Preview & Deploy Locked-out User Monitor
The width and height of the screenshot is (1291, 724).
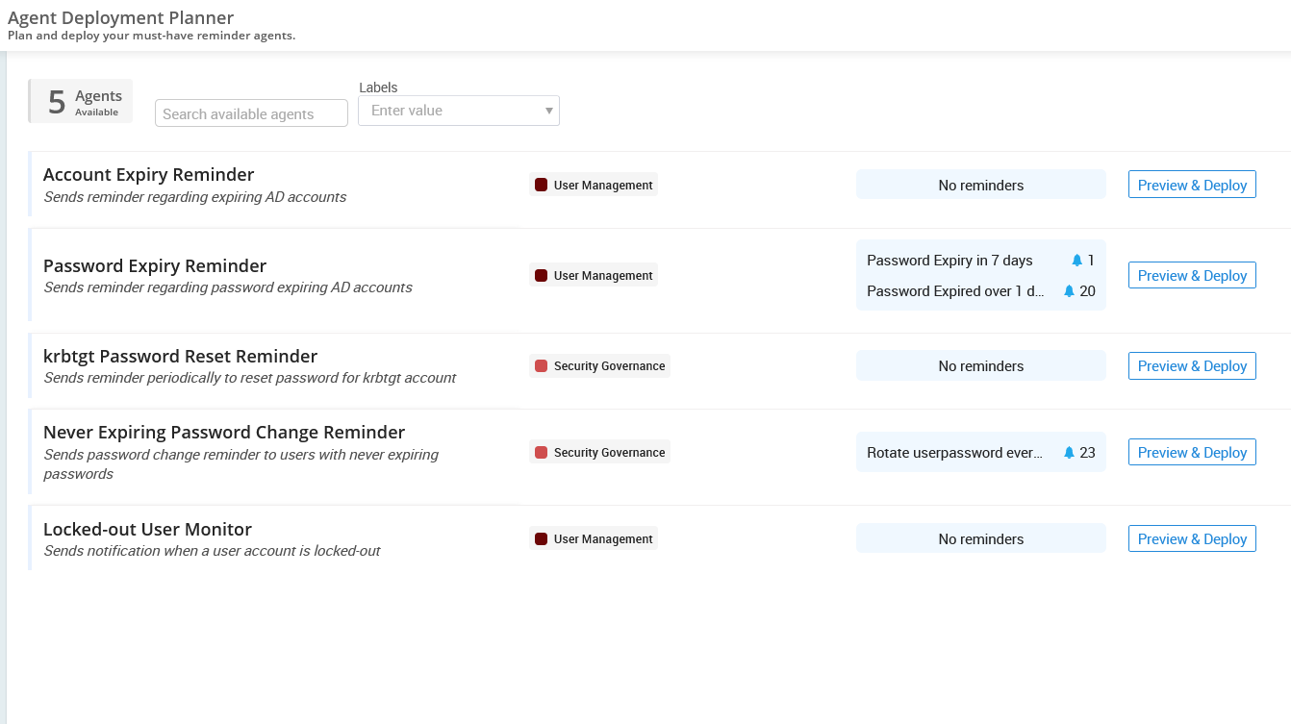tap(1192, 539)
